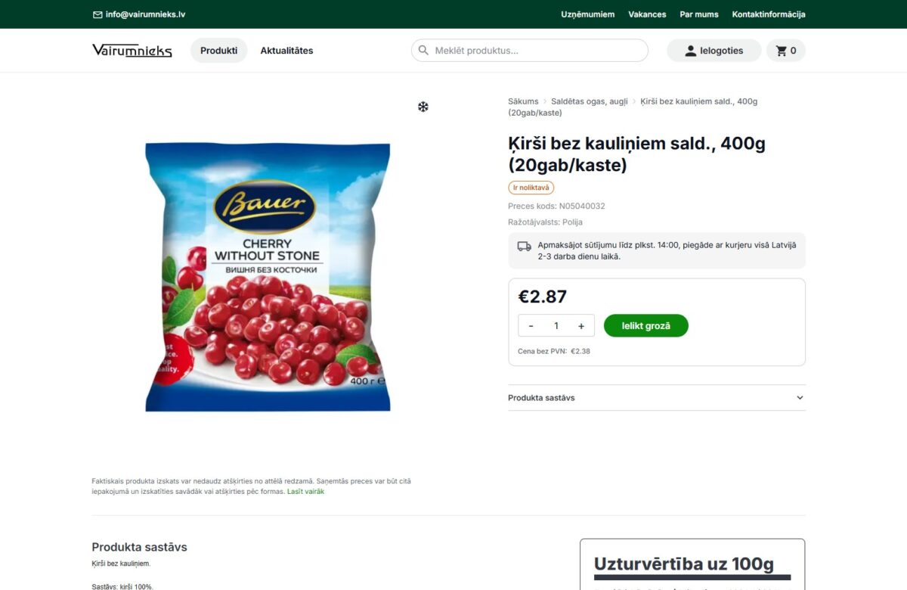Image resolution: width=907 pixels, height=590 pixels.
Task: Open the Aktualitātes page
Action: (x=286, y=50)
